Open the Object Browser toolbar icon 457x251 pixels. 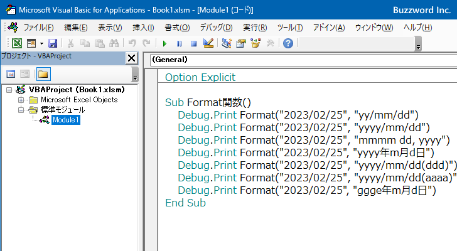coord(255,43)
